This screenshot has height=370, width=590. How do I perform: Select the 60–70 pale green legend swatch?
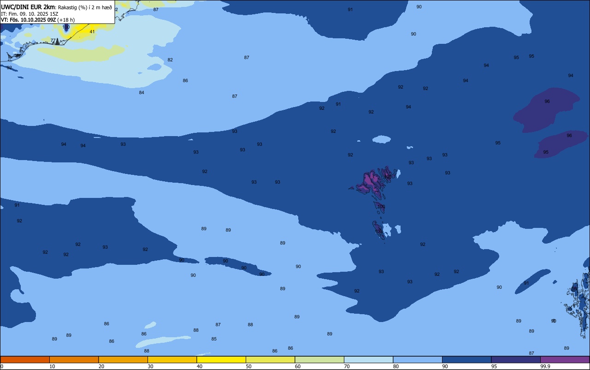(x=319, y=359)
